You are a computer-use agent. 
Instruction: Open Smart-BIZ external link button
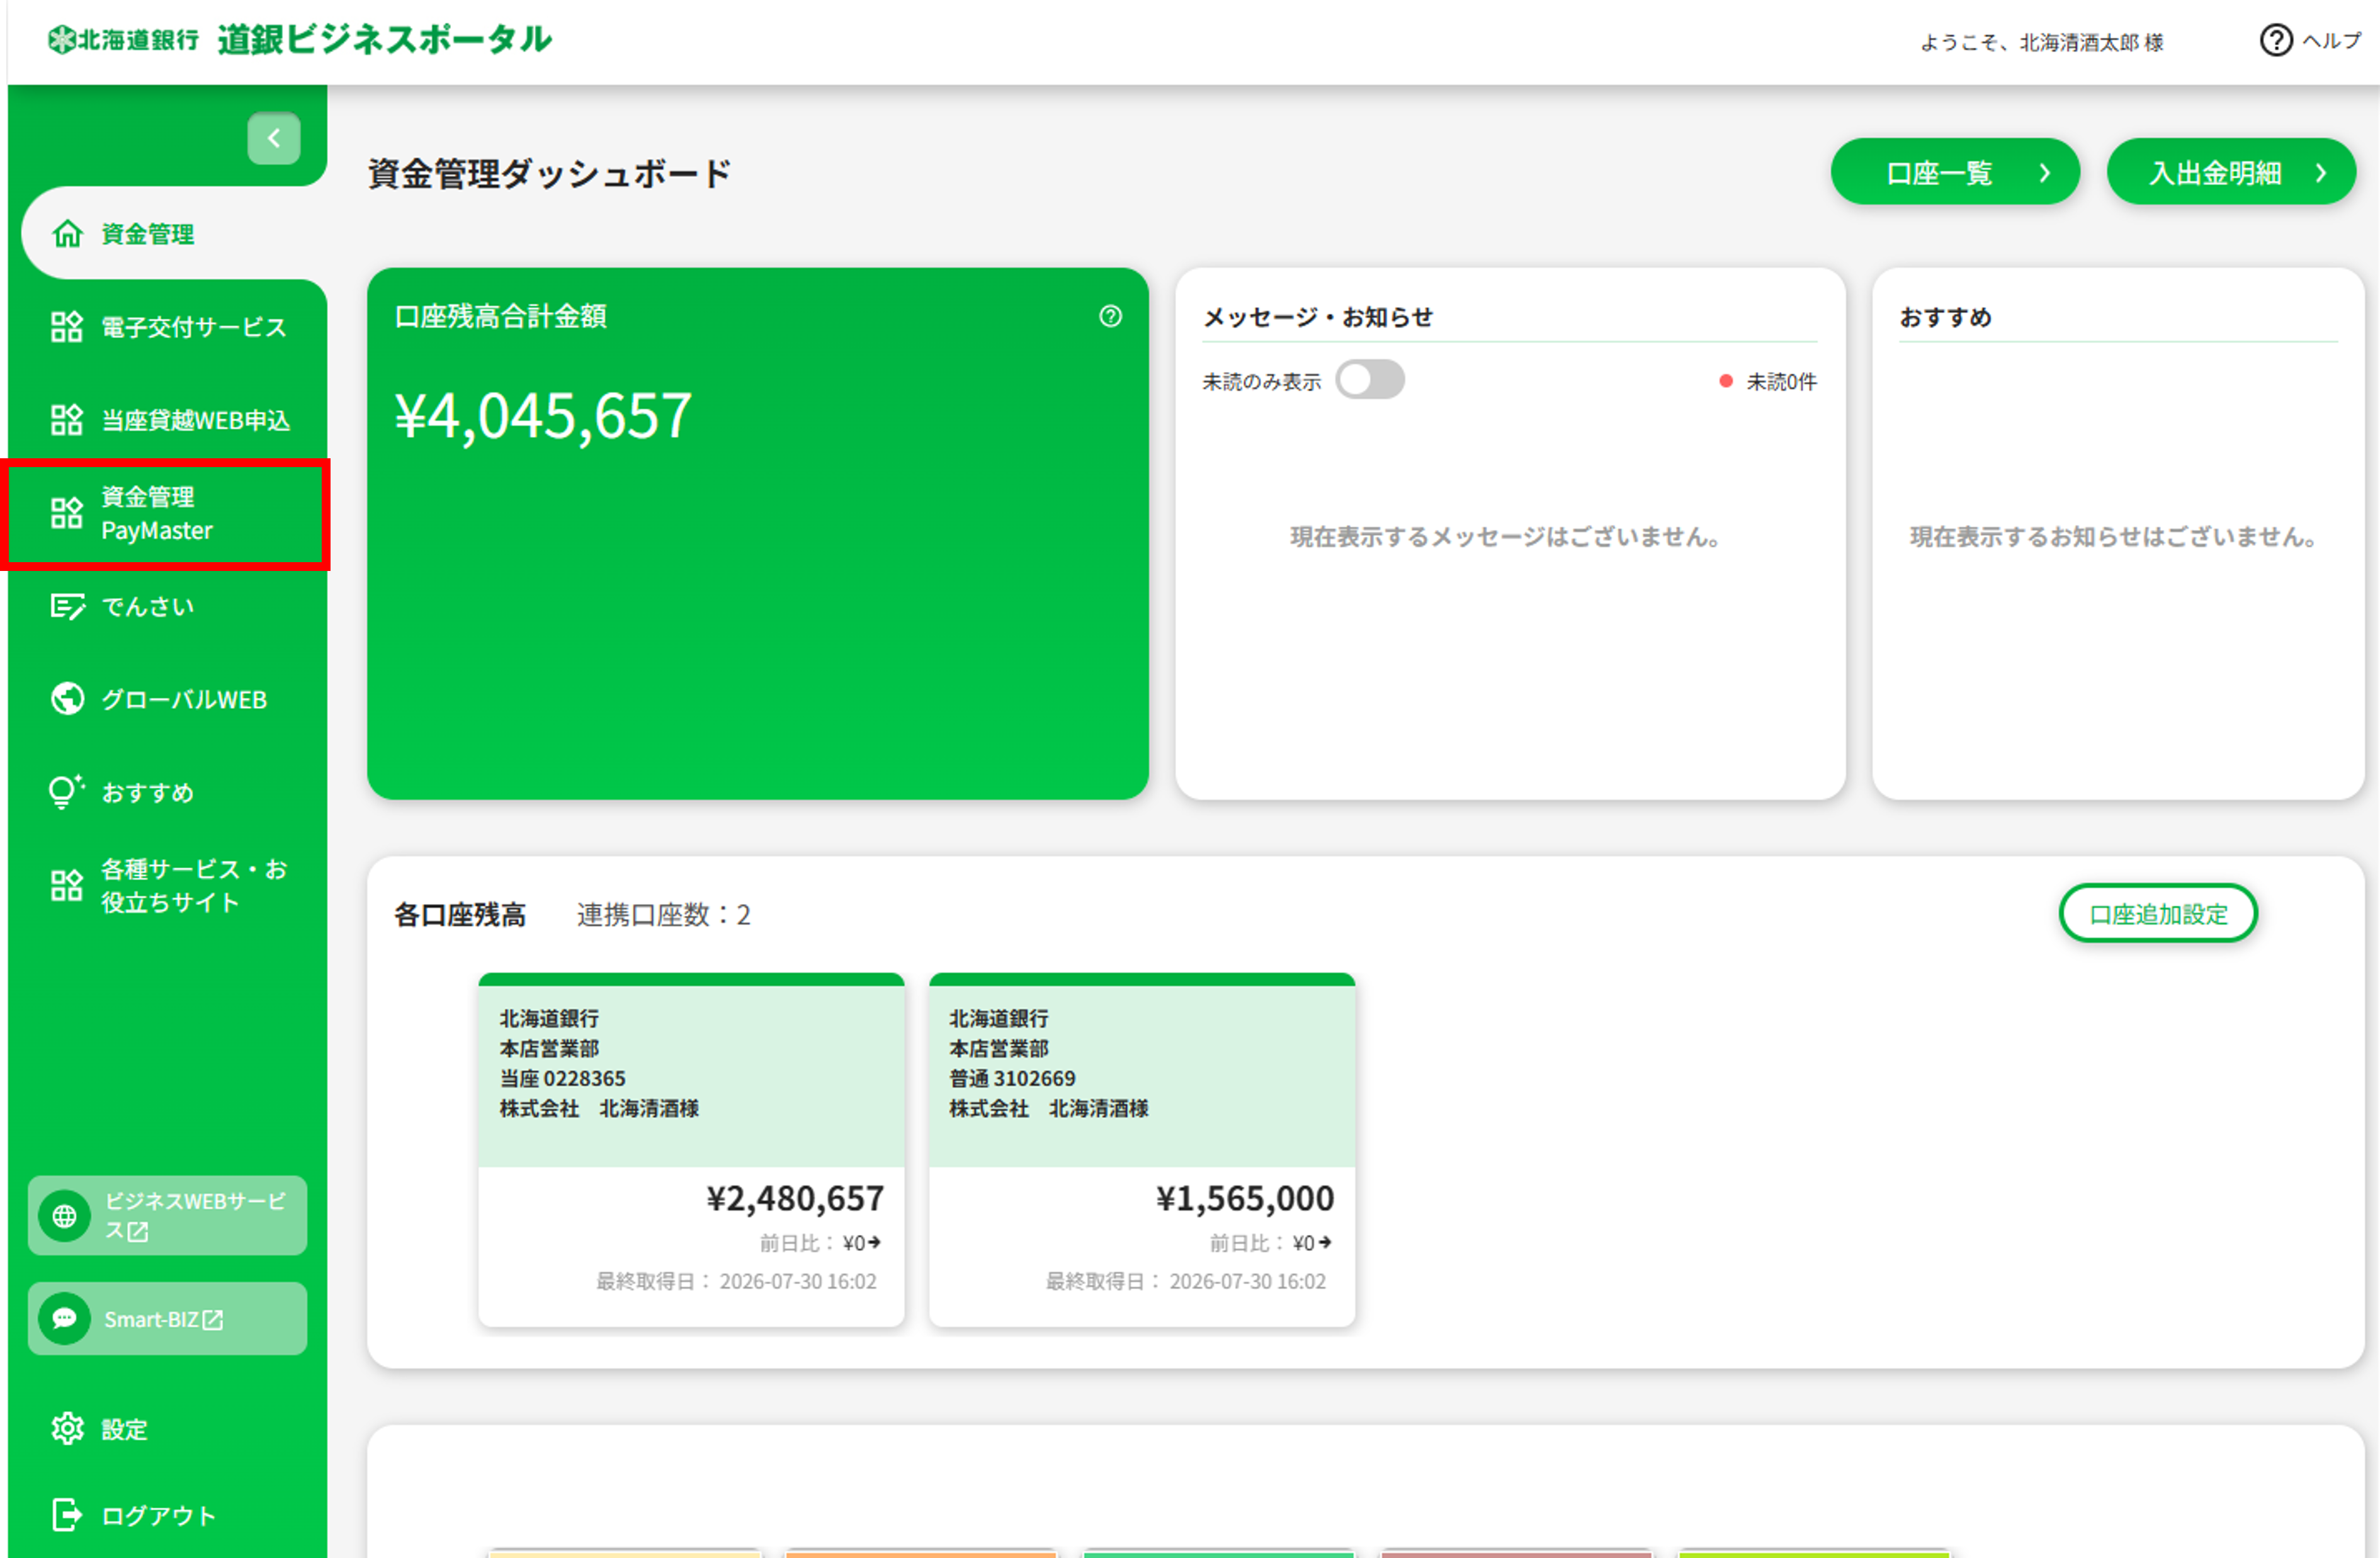(167, 1319)
